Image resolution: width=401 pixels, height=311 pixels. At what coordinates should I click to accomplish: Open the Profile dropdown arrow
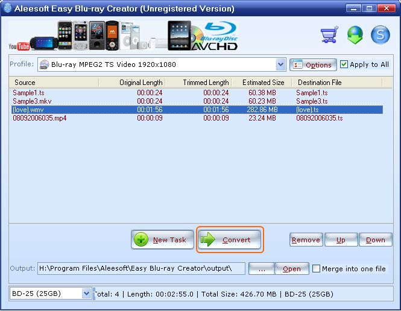tap(280, 64)
